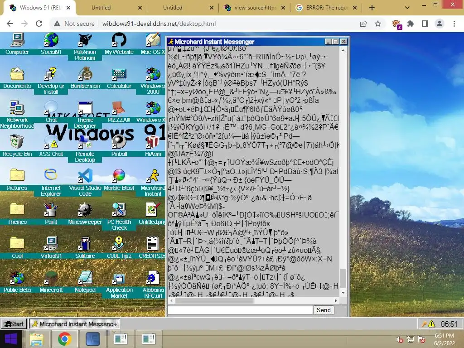Open File Explorer from Windows taskbar
The image size is (464, 348).
point(36,339)
